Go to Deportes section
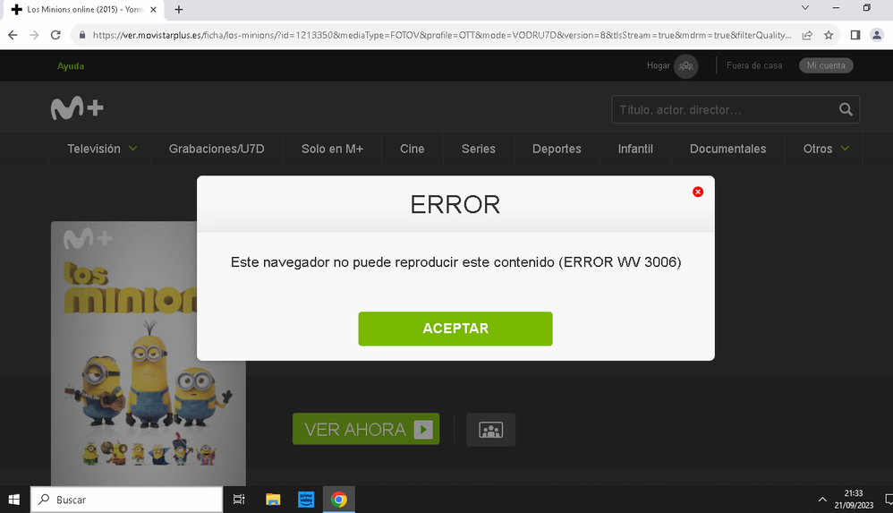Screen dimensions: 893x513 pos(557,149)
